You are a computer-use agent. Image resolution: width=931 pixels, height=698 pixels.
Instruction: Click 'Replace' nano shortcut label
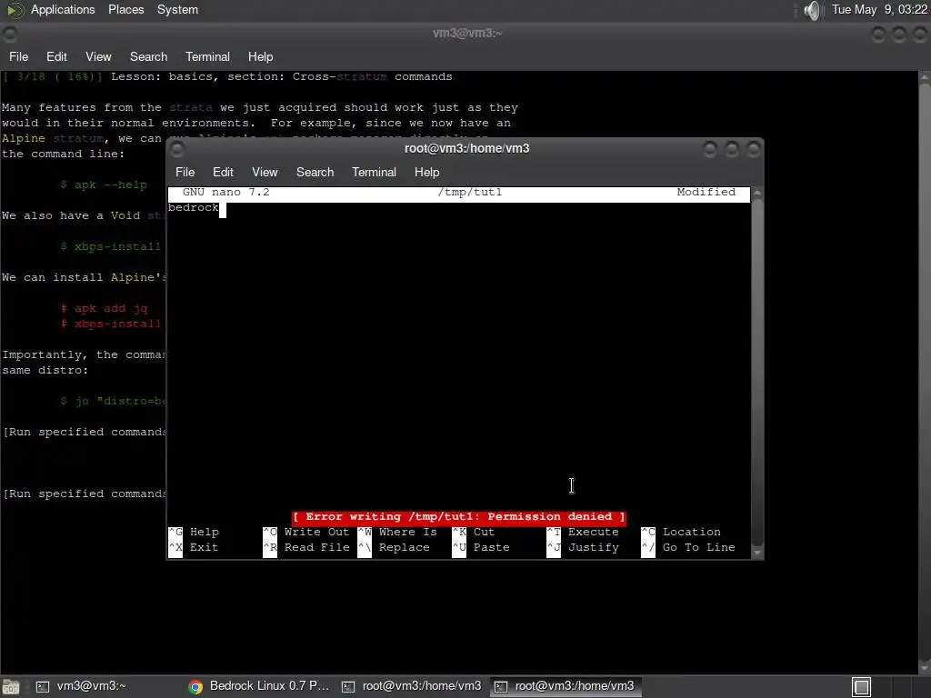[x=404, y=548]
